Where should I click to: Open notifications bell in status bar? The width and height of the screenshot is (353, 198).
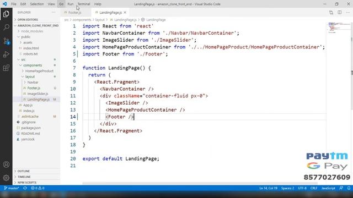(349, 188)
